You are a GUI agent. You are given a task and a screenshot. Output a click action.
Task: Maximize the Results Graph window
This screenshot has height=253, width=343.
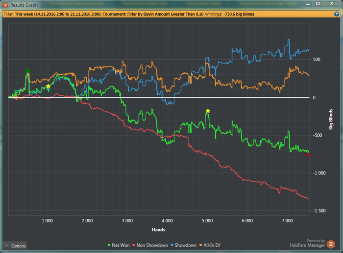(x=318, y=4)
